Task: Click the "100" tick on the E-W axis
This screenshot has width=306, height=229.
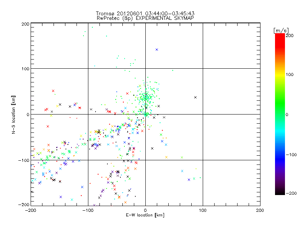Action: click(x=203, y=210)
